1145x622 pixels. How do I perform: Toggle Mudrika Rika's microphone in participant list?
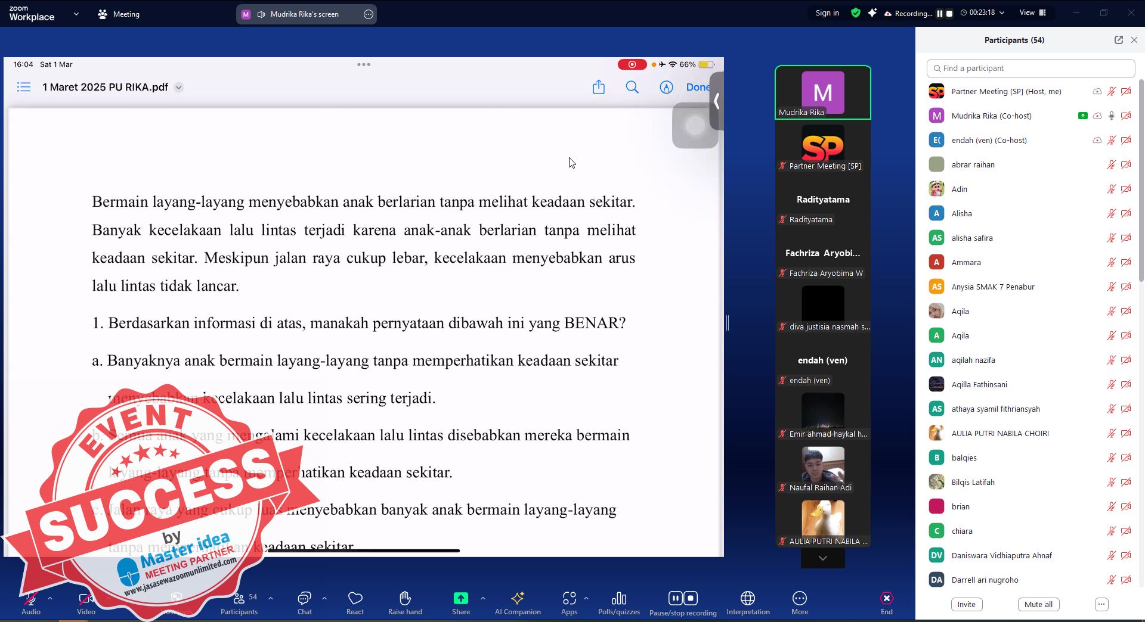[1111, 116]
